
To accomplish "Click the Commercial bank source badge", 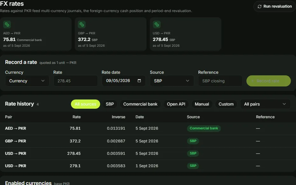I will 204,128.
